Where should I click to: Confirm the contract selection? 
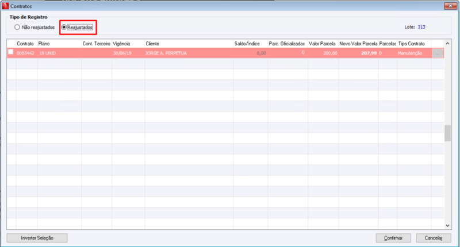393,238
